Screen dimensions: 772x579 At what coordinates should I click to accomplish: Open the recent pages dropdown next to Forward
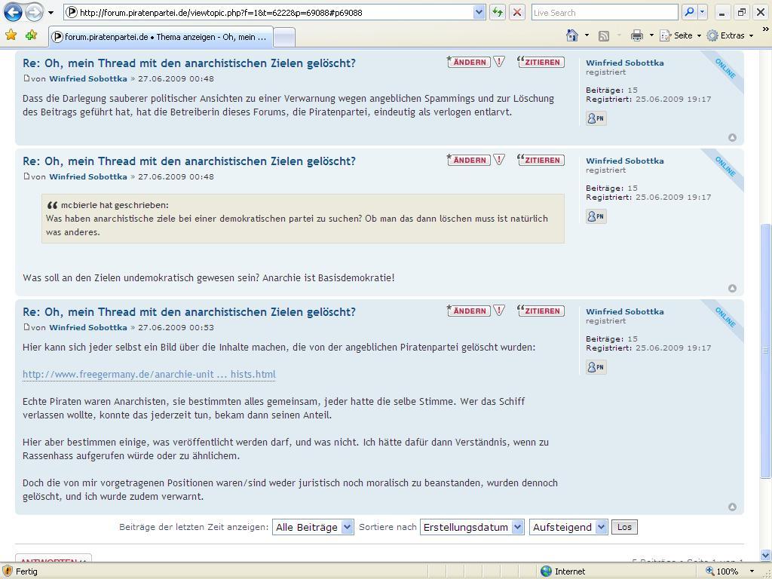(51, 13)
